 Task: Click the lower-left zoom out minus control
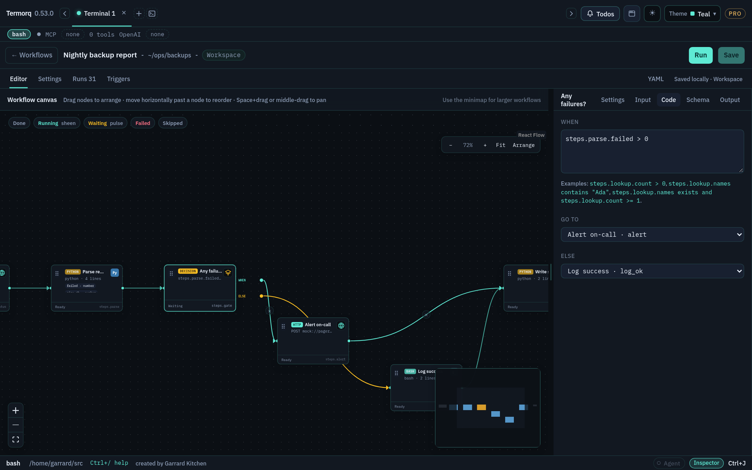[x=16, y=425]
